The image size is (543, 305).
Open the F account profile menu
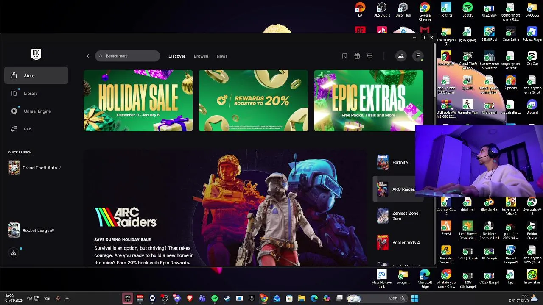tap(418, 56)
